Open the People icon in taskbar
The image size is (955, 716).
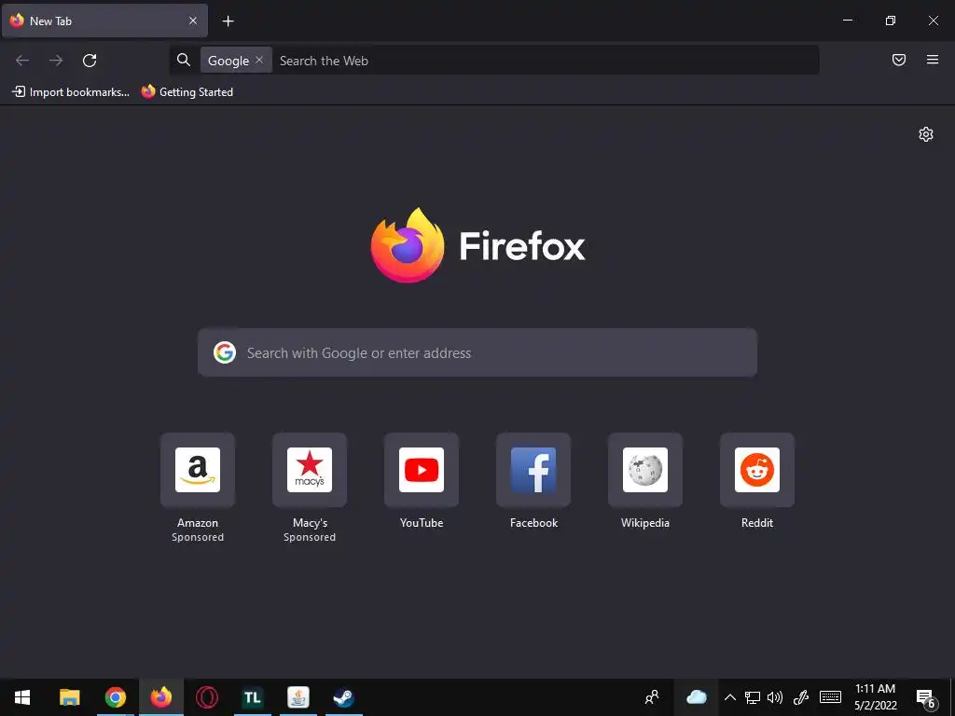652,697
